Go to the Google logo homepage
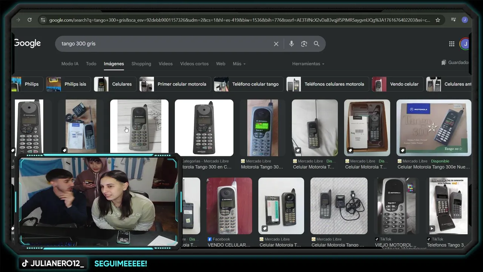Viewport: 483px width, 272px height. tap(27, 43)
